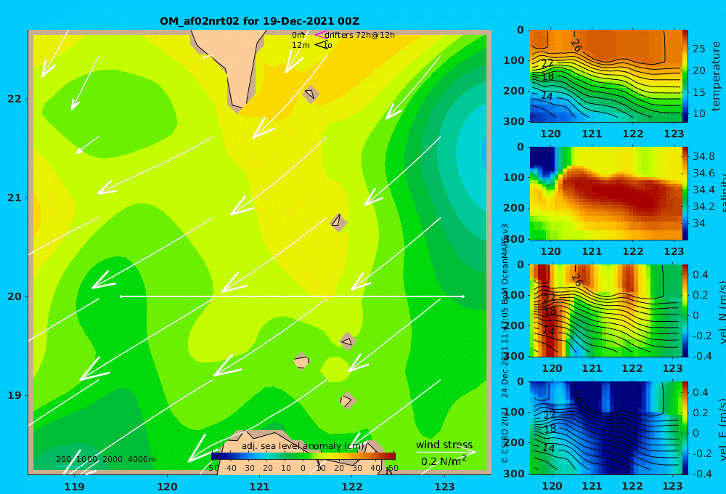The height and width of the screenshot is (494, 726).
Task: Click the '26' isotherm label in temperature panel
Action: click(x=576, y=45)
